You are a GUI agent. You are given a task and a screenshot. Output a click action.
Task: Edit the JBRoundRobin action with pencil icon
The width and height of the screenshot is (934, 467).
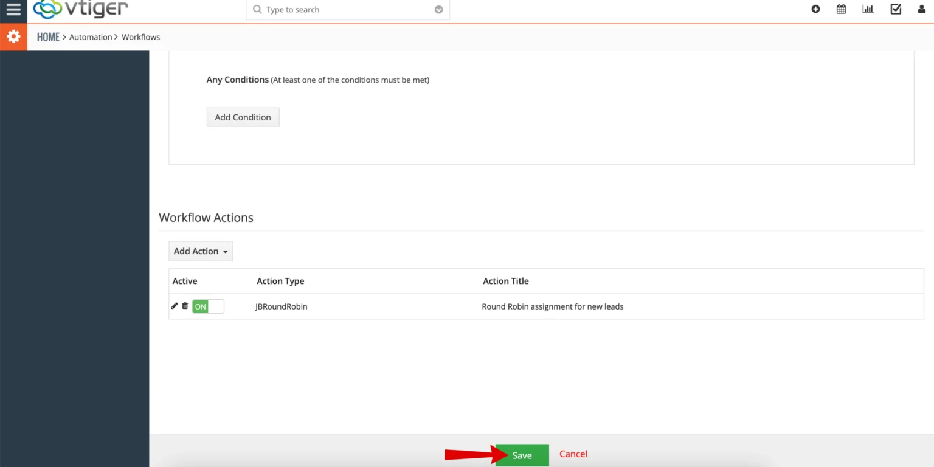coord(175,306)
